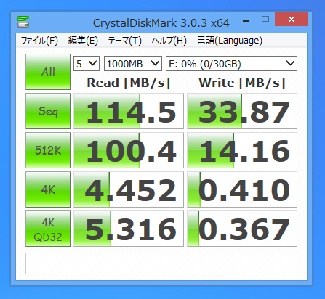Open the ヘルプ(H) menu

169,41
